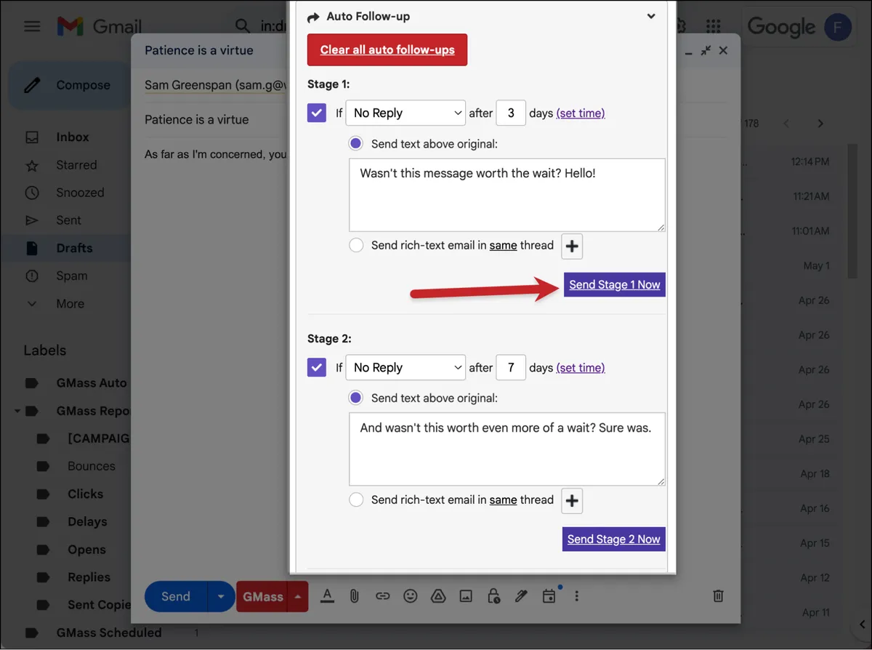Open Gmail main menu hamburger icon
872x650 pixels.
click(32, 27)
